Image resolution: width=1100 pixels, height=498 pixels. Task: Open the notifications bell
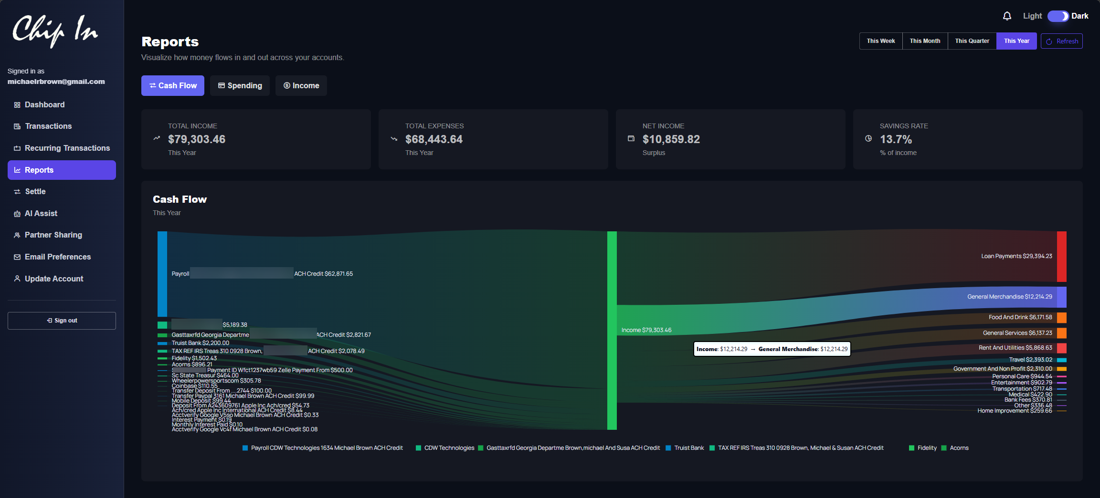pyautogui.click(x=1007, y=16)
